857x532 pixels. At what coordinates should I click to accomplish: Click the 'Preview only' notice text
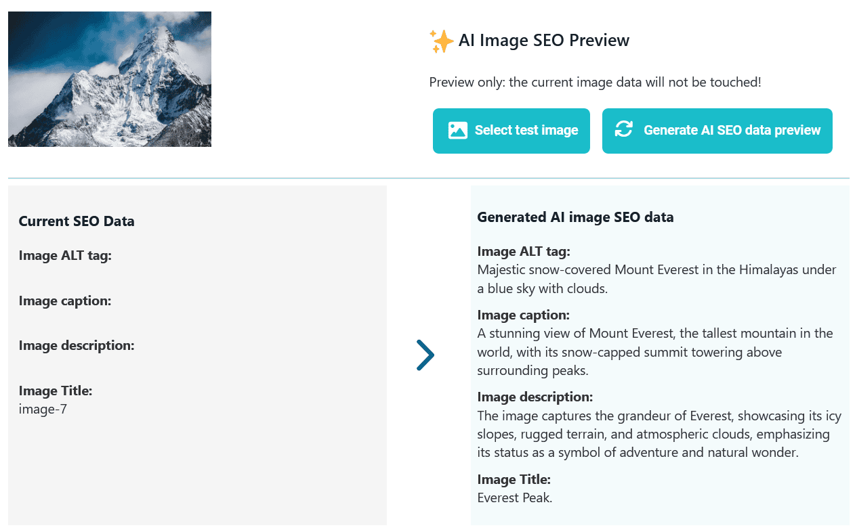pyautogui.click(x=595, y=83)
